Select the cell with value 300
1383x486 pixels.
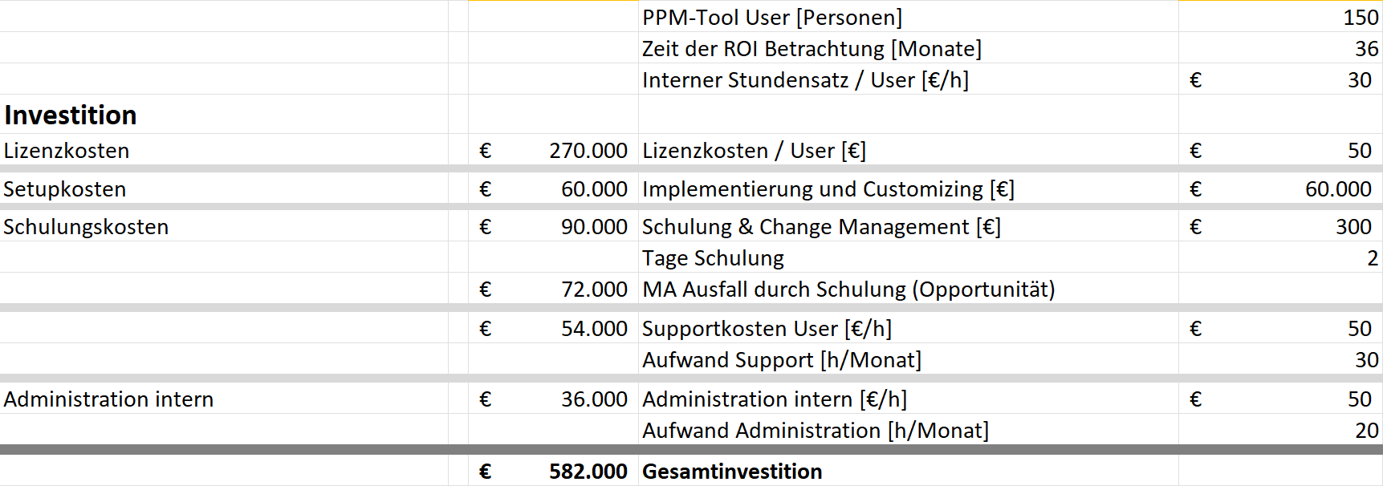coord(1352,227)
